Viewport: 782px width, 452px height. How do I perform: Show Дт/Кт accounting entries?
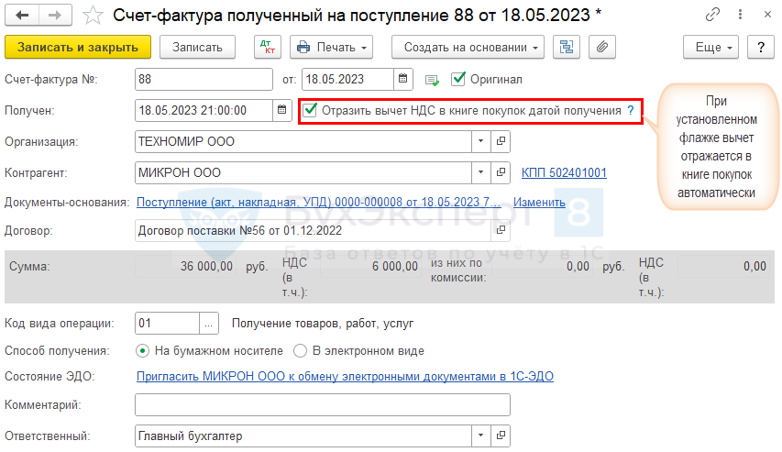(x=267, y=47)
